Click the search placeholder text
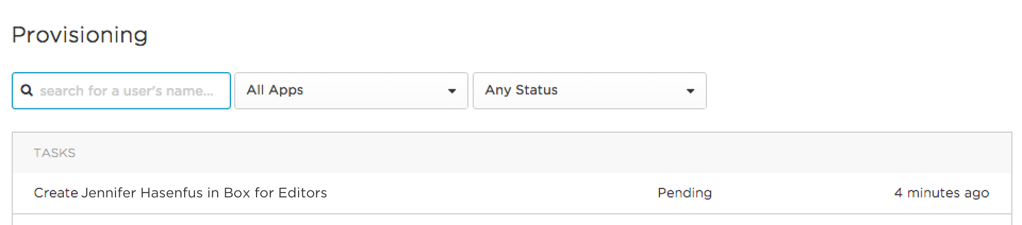The image size is (1022, 225). [127, 91]
